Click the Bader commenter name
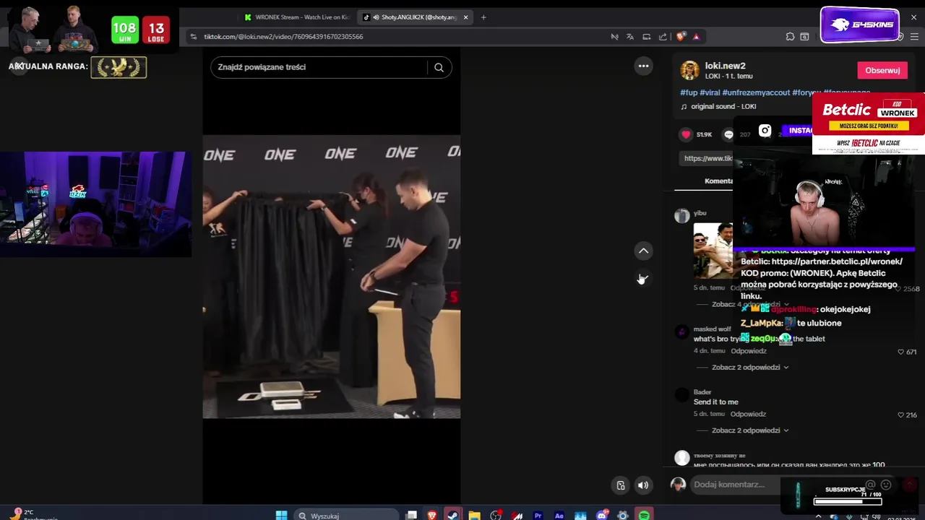The width and height of the screenshot is (925, 520). 702,392
